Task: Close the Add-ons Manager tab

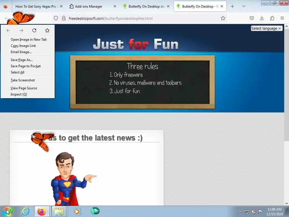Action: (115, 6)
